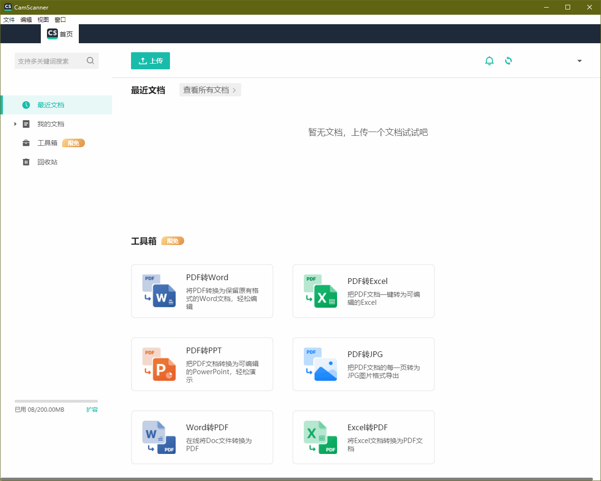This screenshot has width=601, height=481.
Task: Open the PDF转Word conversion tool
Action: click(202, 291)
